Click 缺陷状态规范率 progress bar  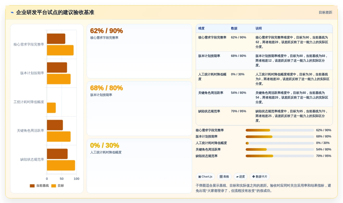click(x=280, y=156)
